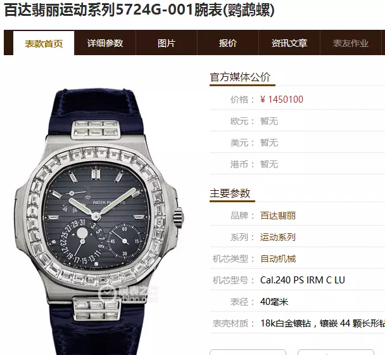Image resolution: width=385 pixels, height=355 pixels.
Task: Open the 表款首页 tab
Action: 44,43
